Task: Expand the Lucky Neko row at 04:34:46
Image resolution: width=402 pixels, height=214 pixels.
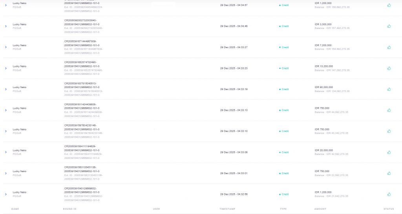Action: 6,26
